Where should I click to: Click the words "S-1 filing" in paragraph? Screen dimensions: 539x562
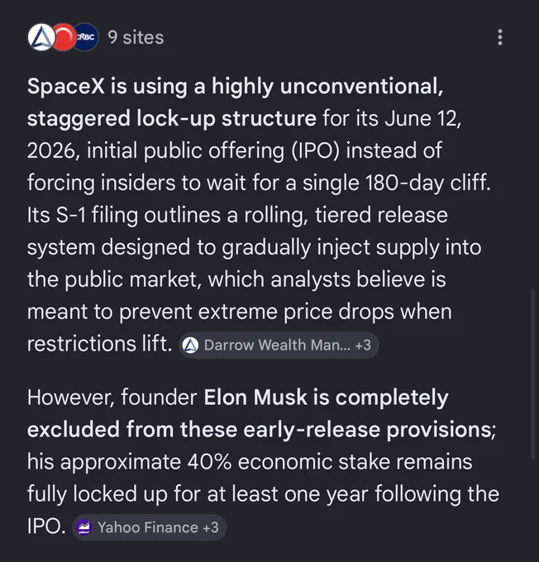(97, 216)
